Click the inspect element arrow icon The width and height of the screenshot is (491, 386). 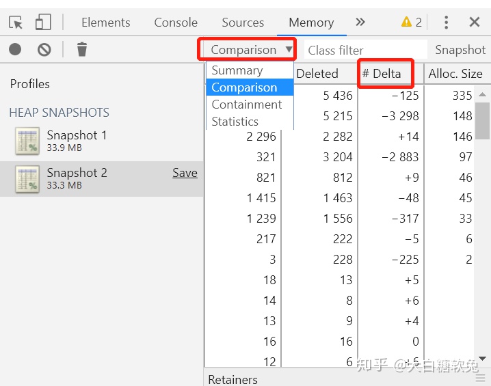pos(16,22)
